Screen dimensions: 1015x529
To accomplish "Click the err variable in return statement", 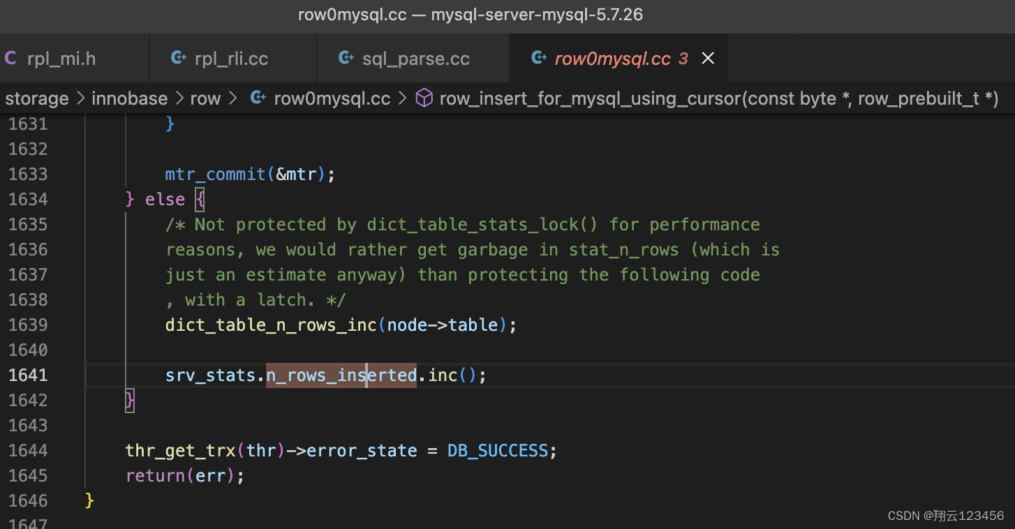I will click(x=211, y=475).
